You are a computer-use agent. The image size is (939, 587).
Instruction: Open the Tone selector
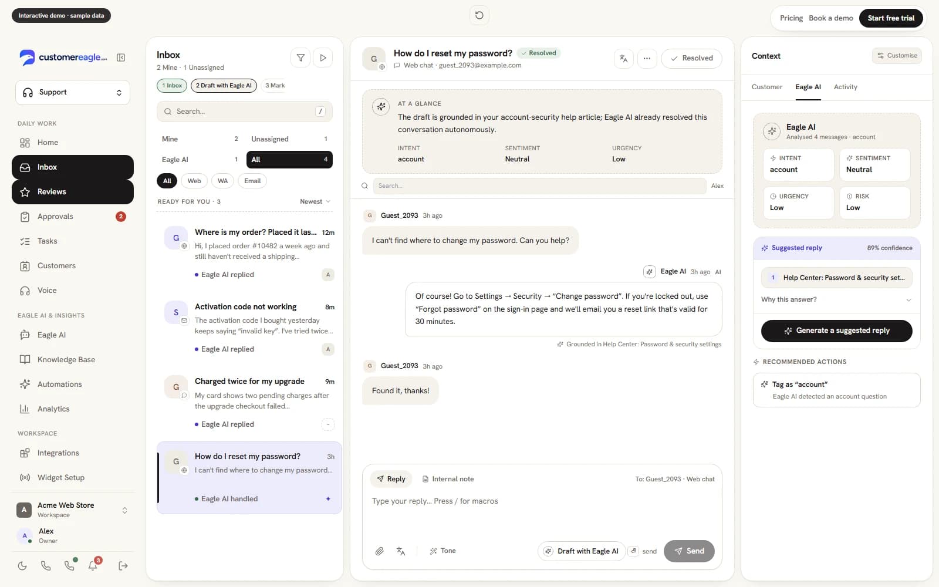point(443,551)
